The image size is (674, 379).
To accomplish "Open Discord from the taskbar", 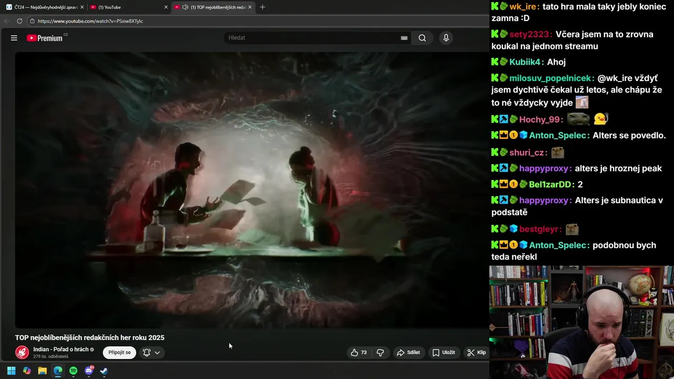I will tap(89, 371).
